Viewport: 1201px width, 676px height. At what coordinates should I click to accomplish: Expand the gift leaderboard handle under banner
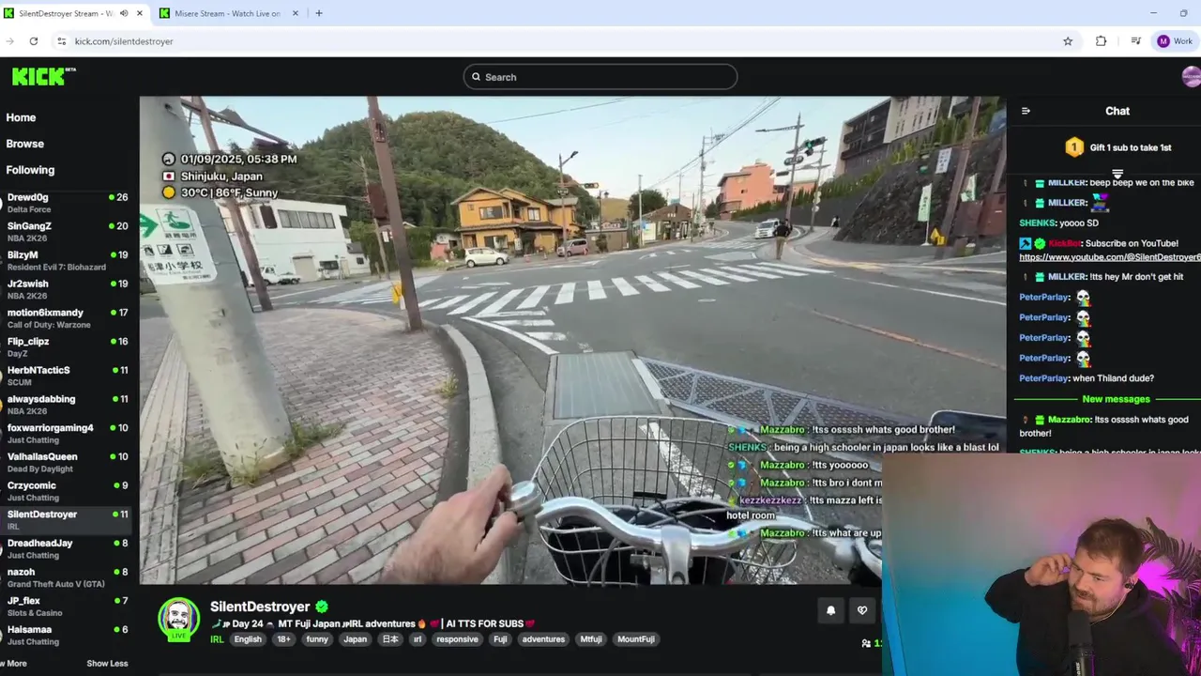click(1117, 175)
